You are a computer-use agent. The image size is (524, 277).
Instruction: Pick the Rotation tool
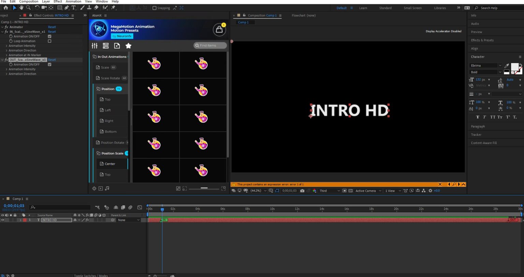(x=37, y=8)
